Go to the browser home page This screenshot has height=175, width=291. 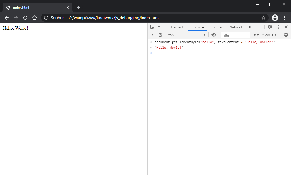click(x=35, y=18)
